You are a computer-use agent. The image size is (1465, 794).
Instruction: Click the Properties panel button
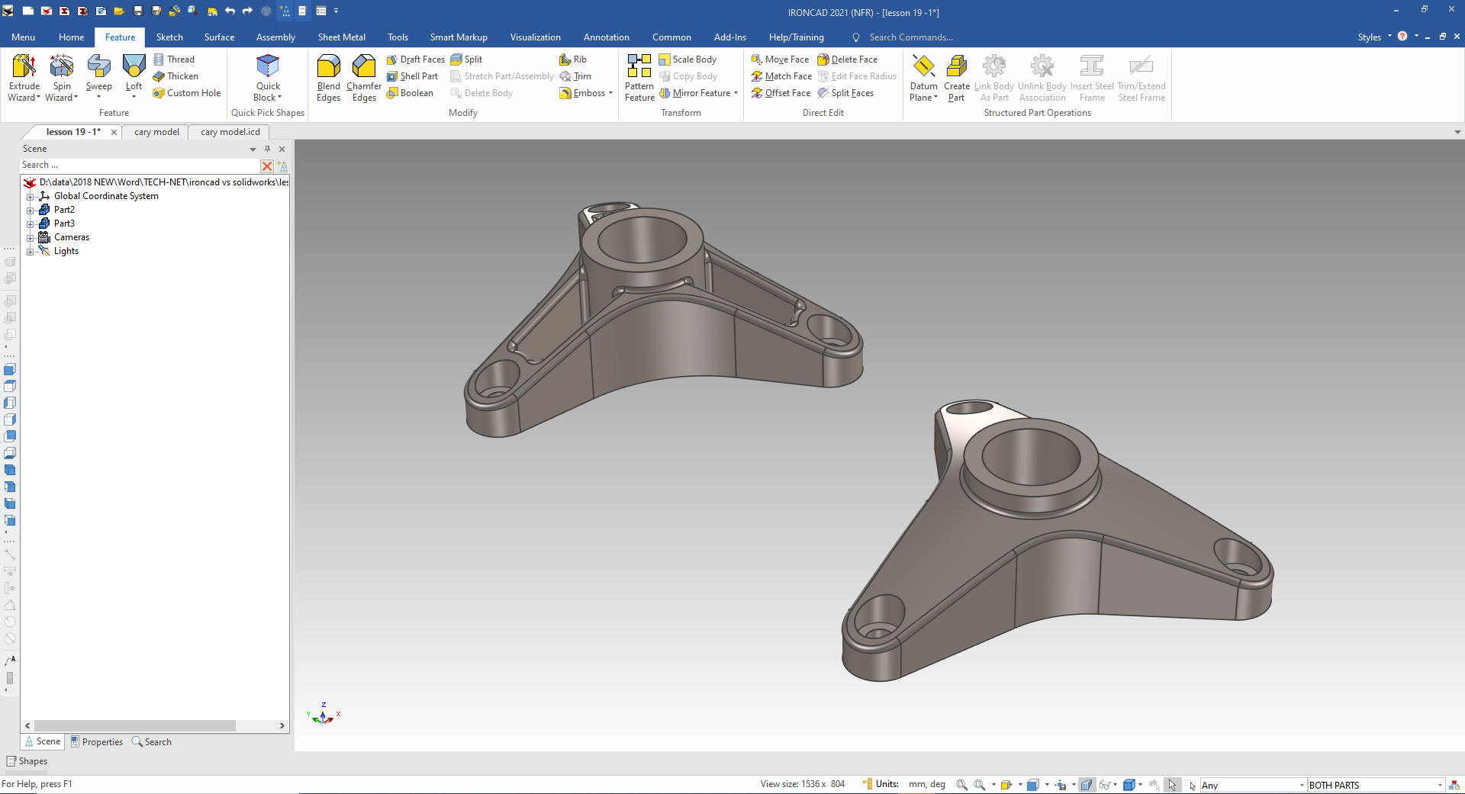pos(97,741)
